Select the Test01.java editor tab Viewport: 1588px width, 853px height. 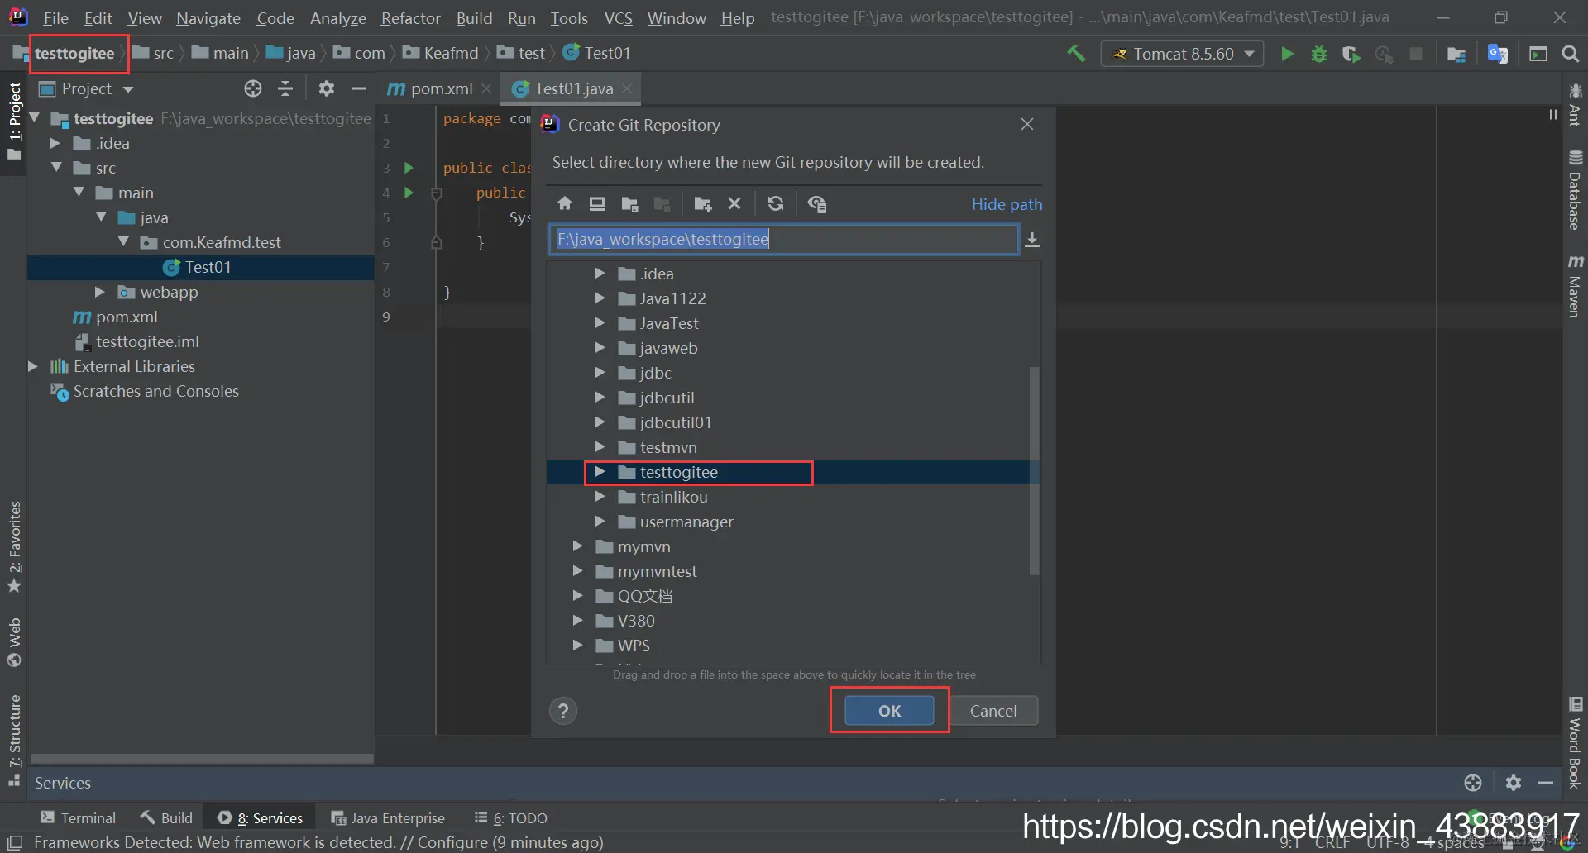pyautogui.click(x=572, y=88)
